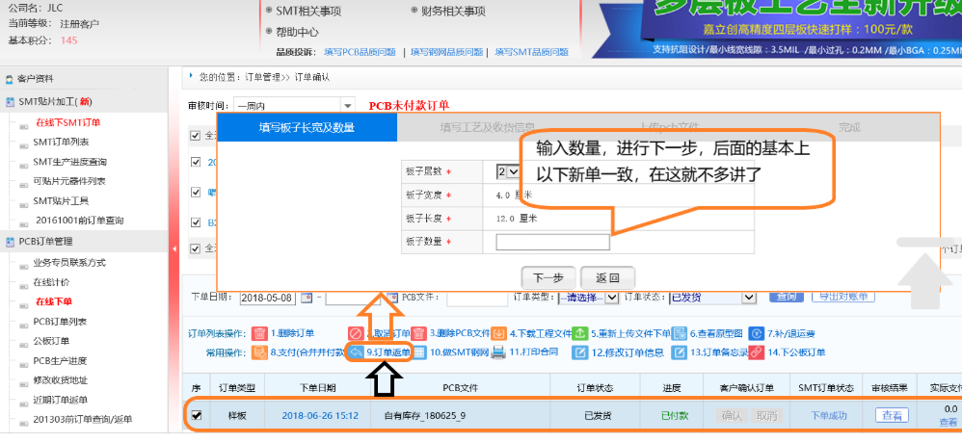Click the 下载工程文件 download icon
Image resolution: width=962 pixels, height=443 pixels.
click(x=498, y=333)
